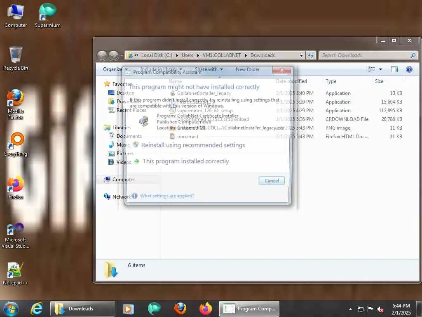Open the view options dropdown arrow
This screenshot has height=317, width=422.
tap(380, 69)
